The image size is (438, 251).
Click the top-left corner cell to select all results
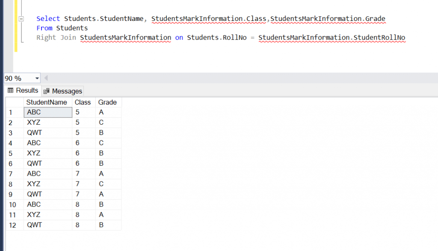tap(14, 102)
